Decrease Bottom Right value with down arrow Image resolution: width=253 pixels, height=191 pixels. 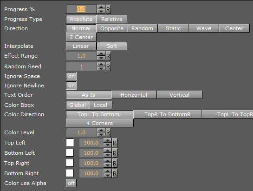pyautogui.click(x=108, y=176)
